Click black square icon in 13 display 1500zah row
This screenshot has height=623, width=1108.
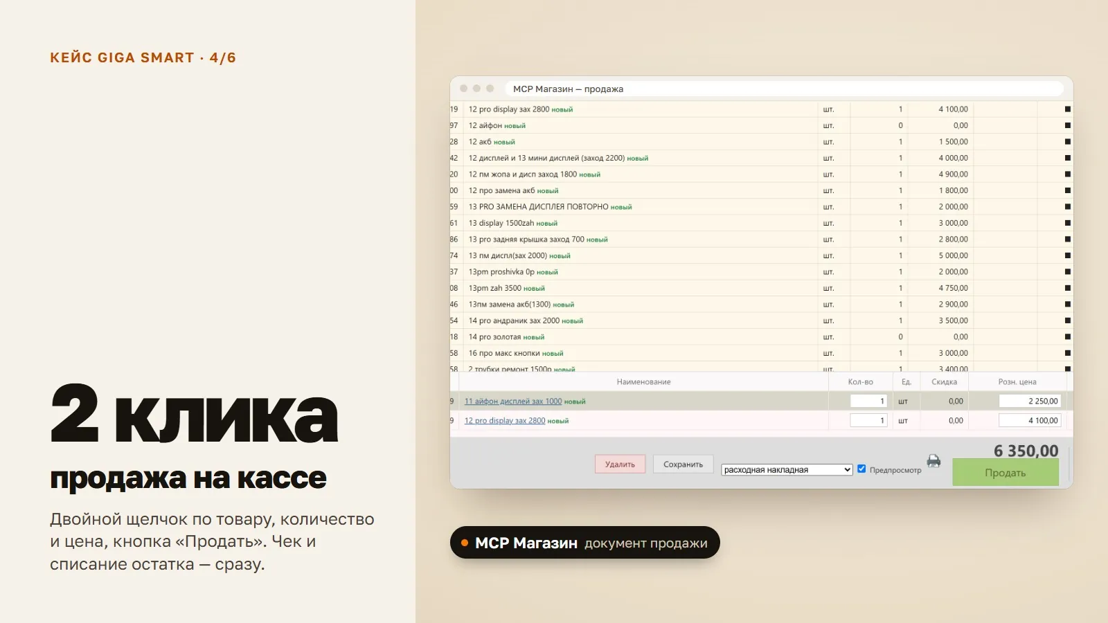tap(1068, 223)
